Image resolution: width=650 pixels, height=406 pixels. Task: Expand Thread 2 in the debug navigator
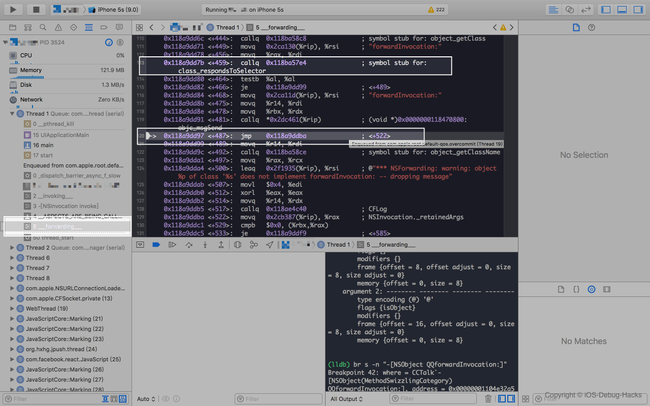(x=12, y=248)
